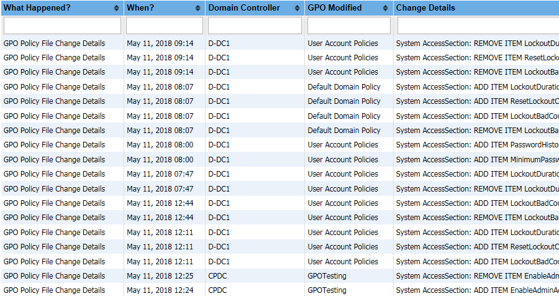559x296 pixels.
Task: Focus the Change Details filter box
Action: click(478, 25)
